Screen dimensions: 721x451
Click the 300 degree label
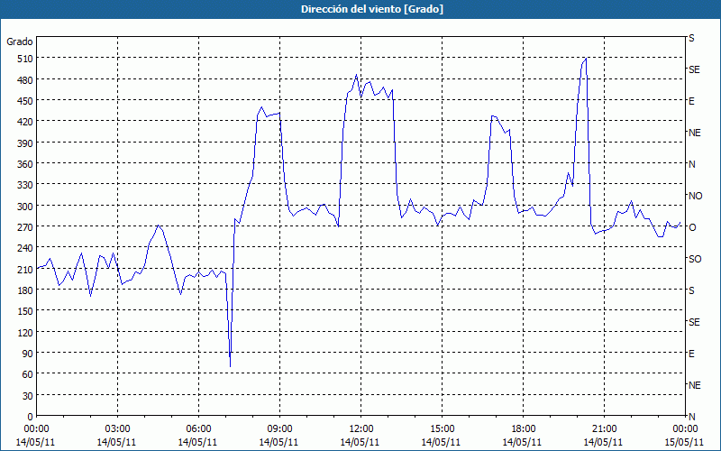point(25,206)
